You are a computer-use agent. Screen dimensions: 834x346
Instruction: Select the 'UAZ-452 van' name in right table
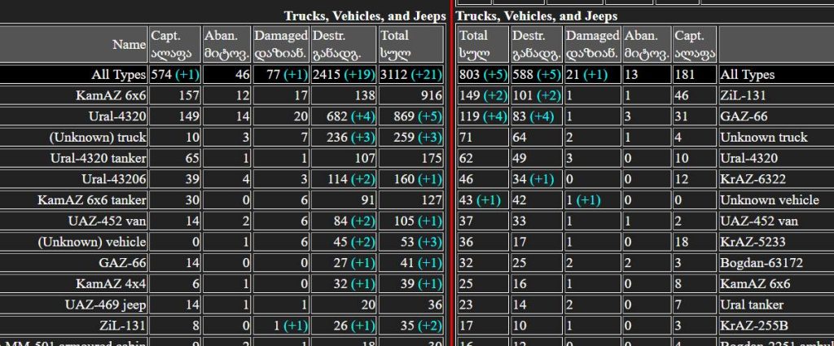pyautogui.click(x=759, y=221)
